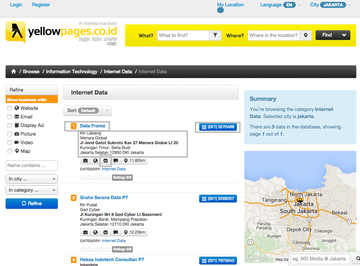
Task: Click the map marker on Jakarta
Action: pyautogui.click(x=300, y=198)
